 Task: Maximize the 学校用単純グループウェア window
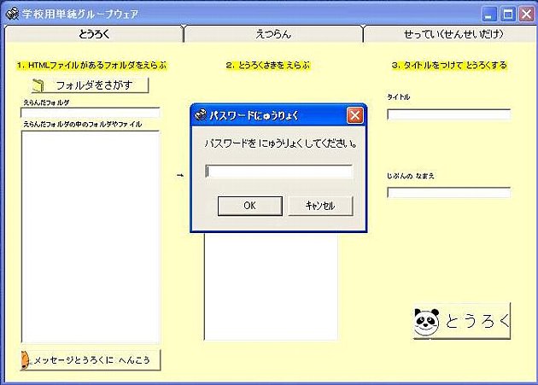coord(507,14)
